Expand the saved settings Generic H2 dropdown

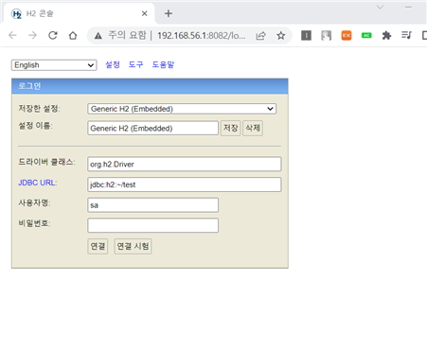(x=182, y=109)
